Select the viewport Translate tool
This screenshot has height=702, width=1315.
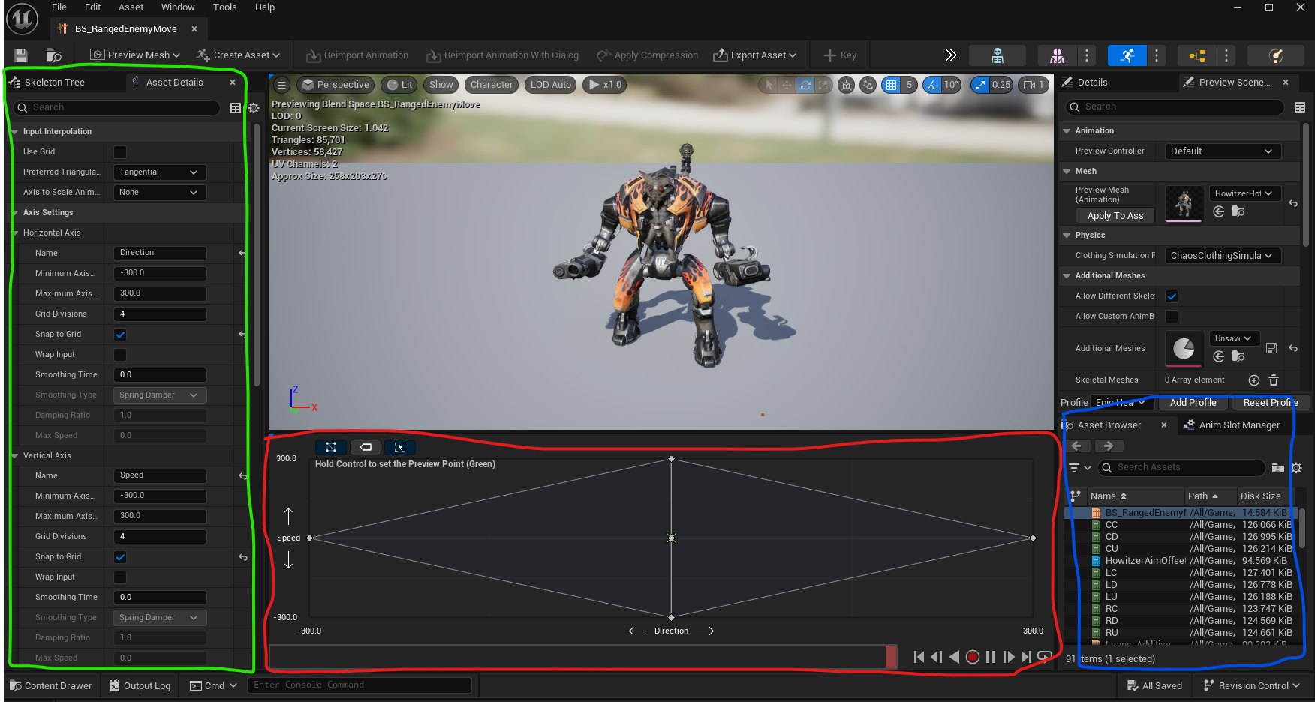tap(787, 85)
